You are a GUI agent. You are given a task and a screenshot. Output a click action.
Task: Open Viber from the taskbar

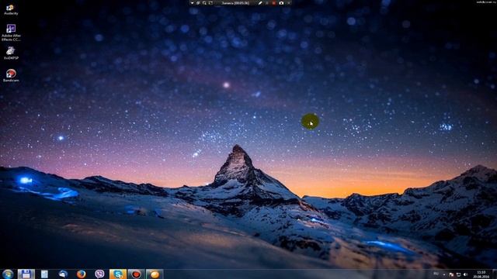point(99,274)
